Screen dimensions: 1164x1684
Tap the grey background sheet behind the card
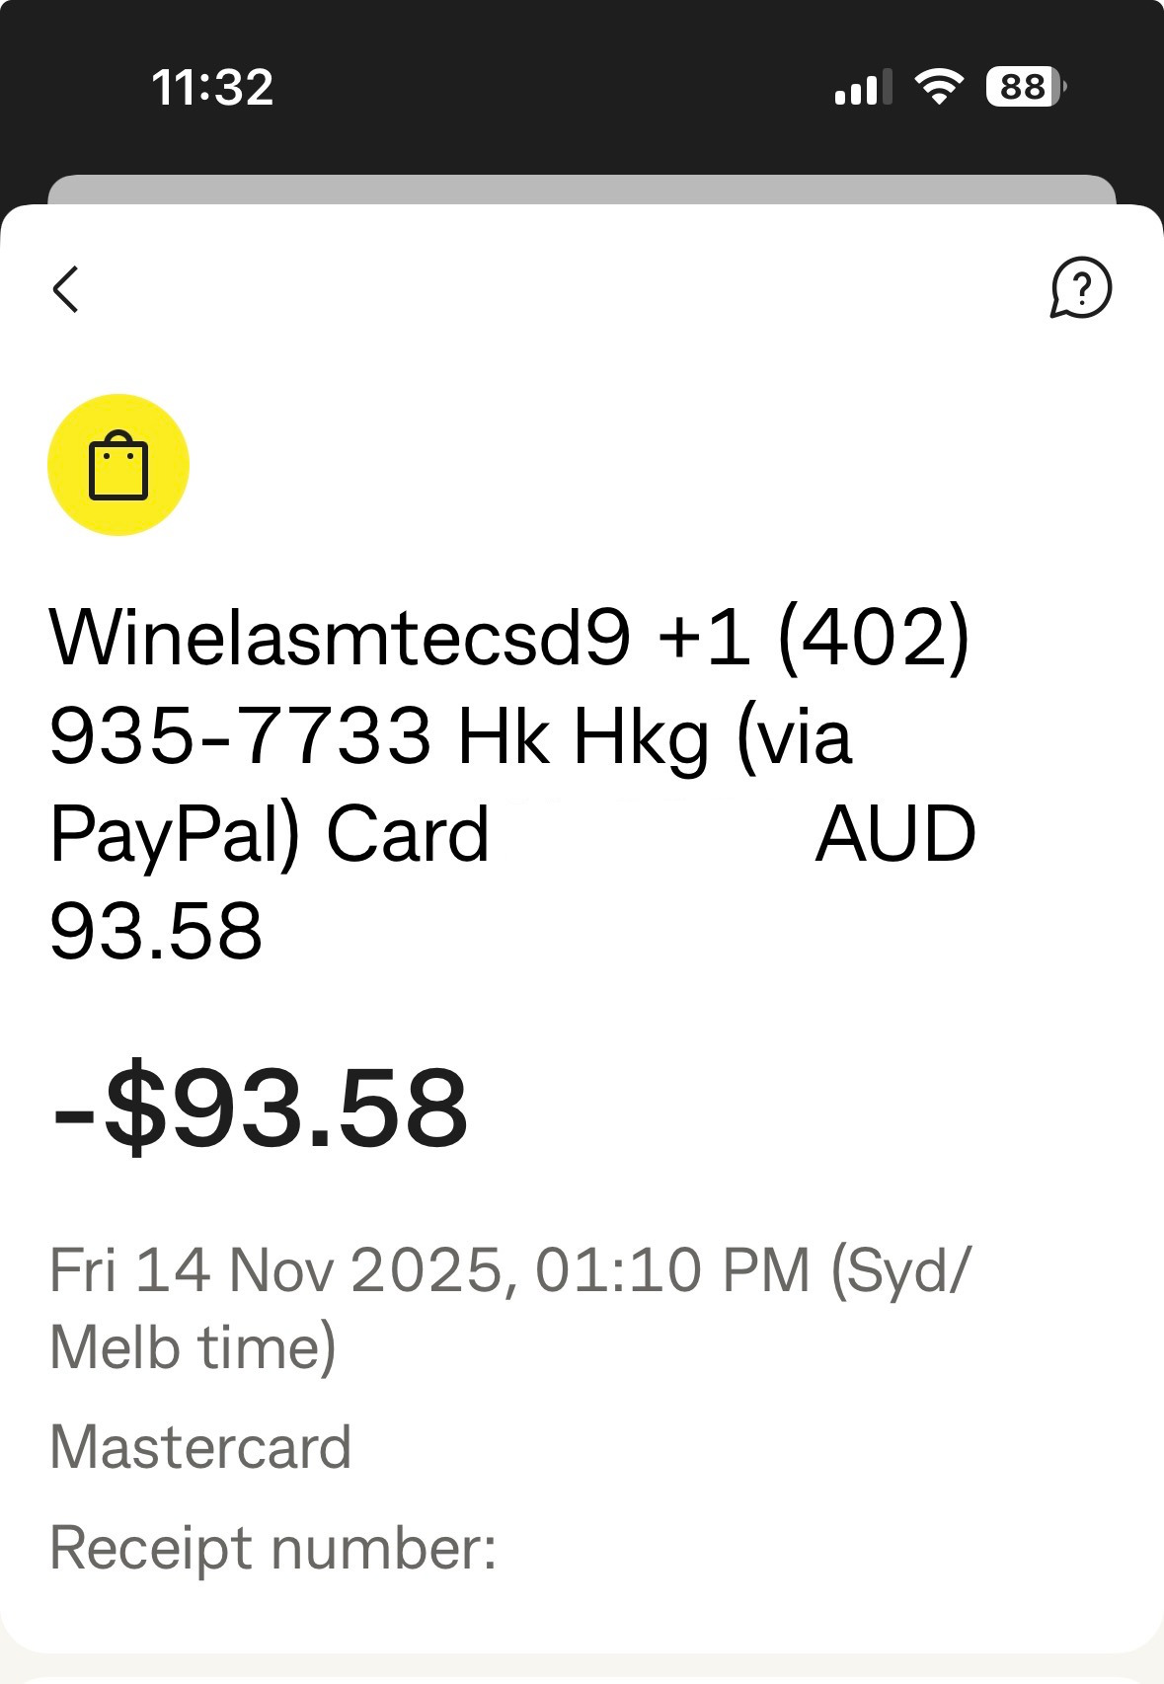point(582,189)
